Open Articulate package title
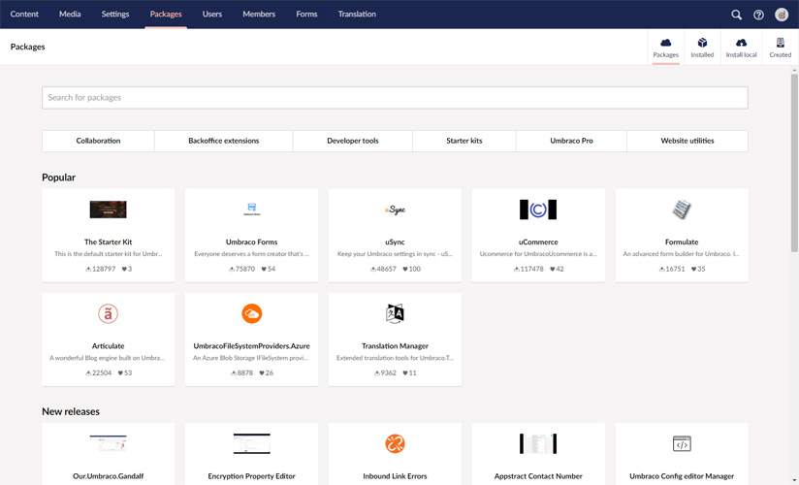Image resolution: width=799 pixels, height=485 pixels. pyautogui.click(x=108, y=346)
